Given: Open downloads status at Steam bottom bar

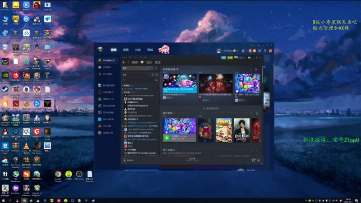Looking at the screenshot, I should [192, 159].
